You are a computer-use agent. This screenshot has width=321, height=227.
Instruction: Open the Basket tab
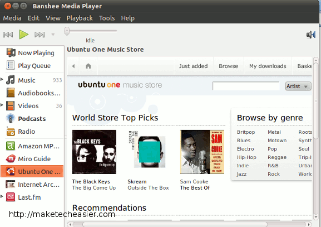tap(303, 66)
